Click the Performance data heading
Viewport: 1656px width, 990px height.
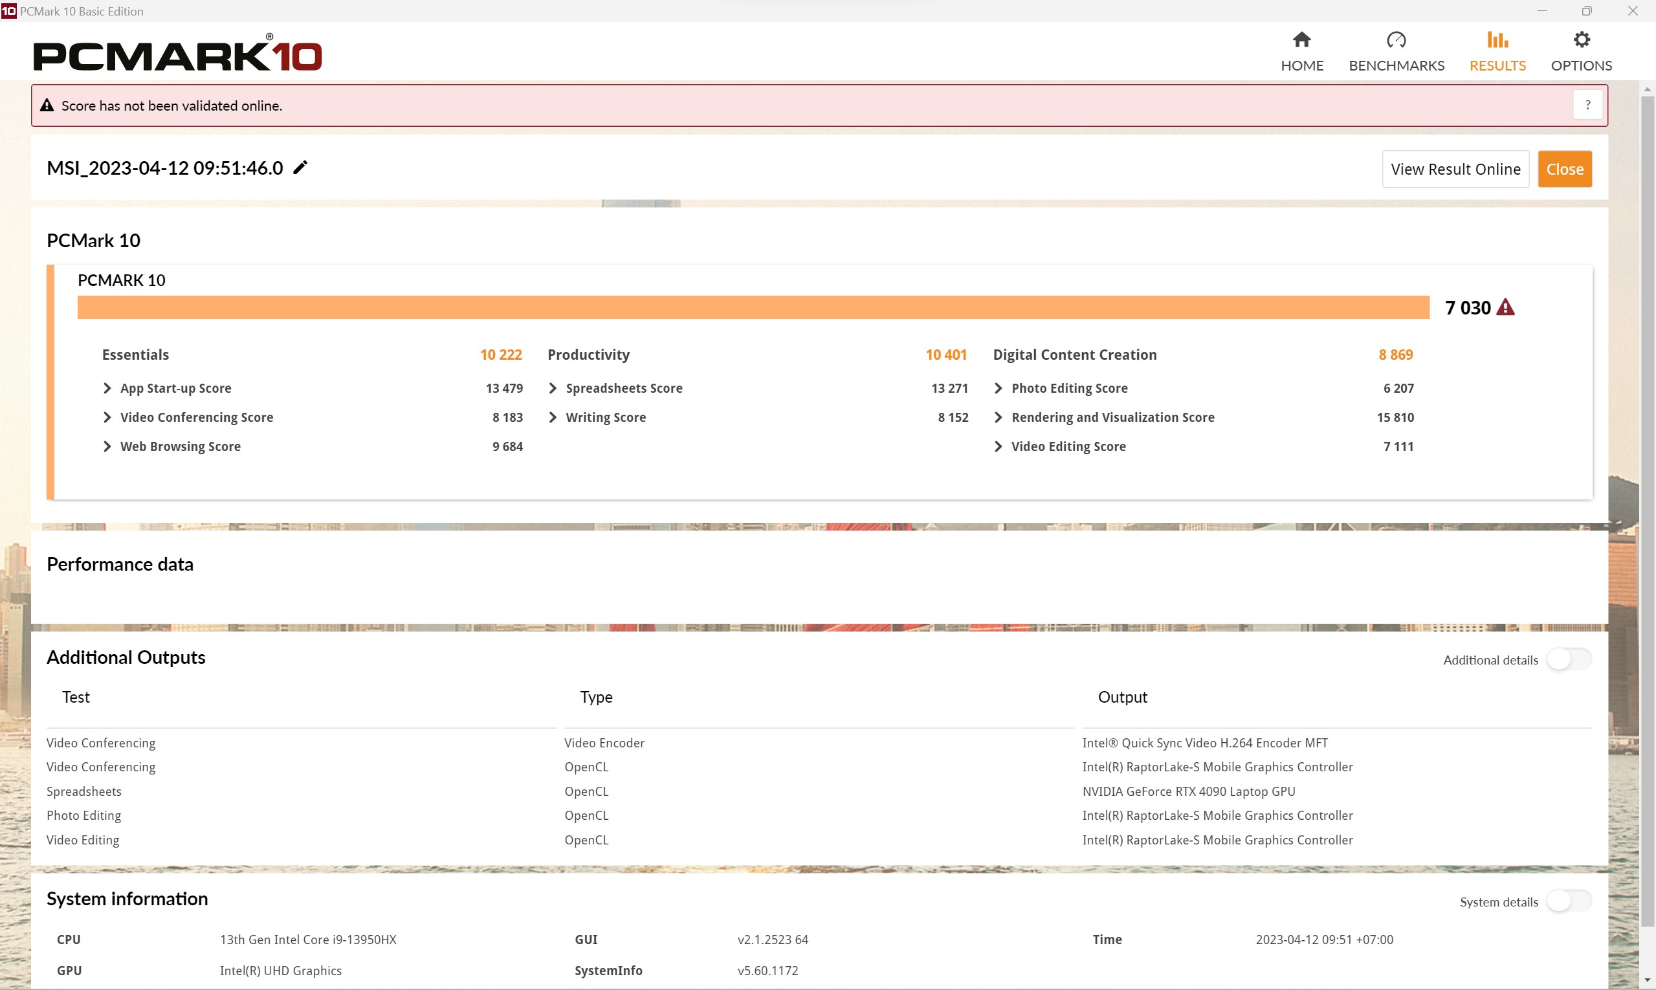(x=120, y=564)
